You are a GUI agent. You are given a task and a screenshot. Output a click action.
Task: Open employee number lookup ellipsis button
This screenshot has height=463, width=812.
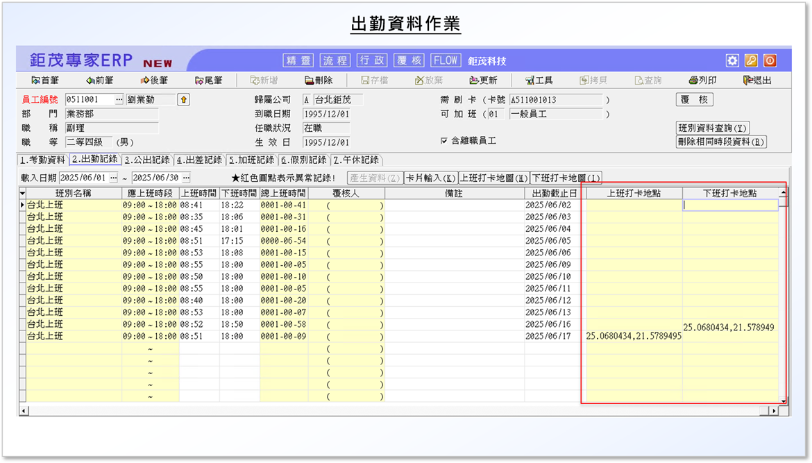[119, 100]
